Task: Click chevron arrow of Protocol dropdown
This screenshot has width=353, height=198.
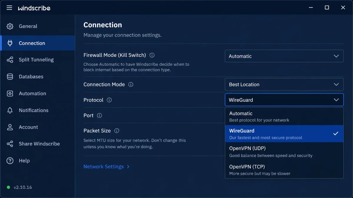Action: [x=336, y=100]
